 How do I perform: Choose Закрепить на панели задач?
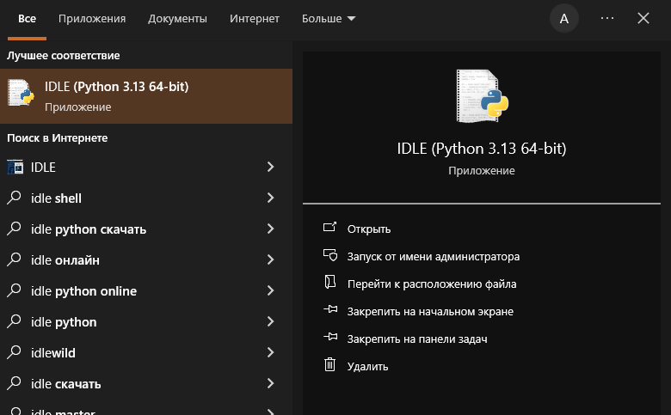[x=417, y=339]
